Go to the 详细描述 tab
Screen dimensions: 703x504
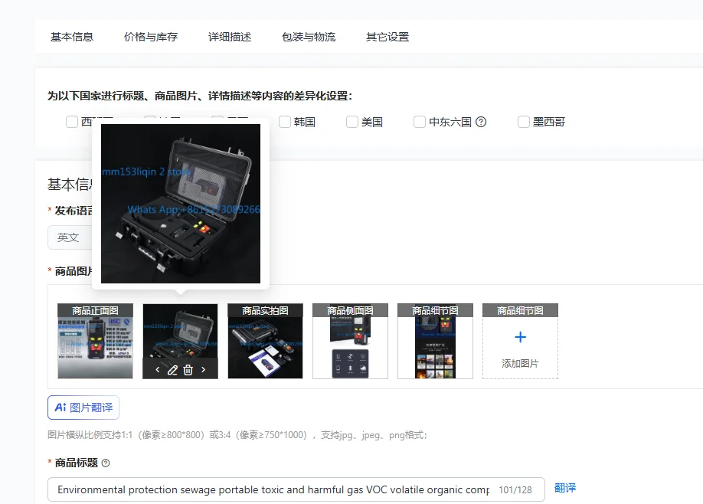coord(230,37)
